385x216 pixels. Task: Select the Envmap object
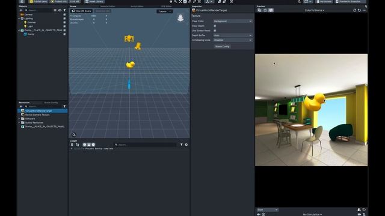(x=31, y=22)
